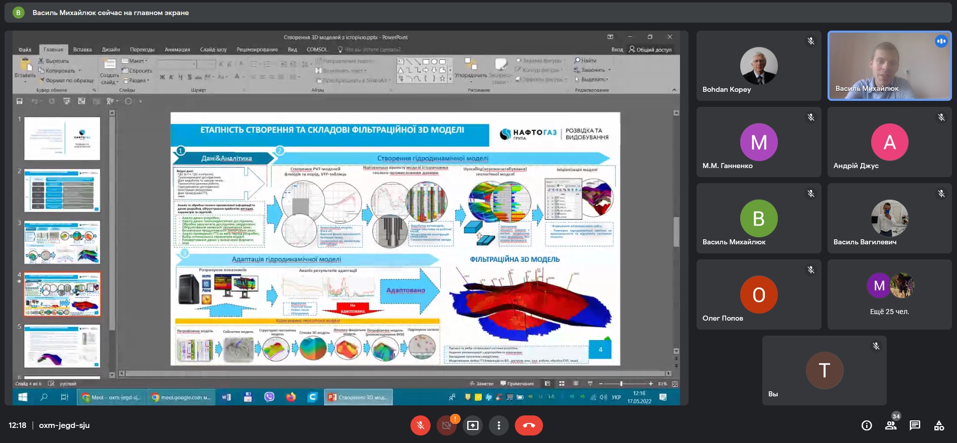This screenshot has height=443, width=957.
Task: Expand the 'Ещё 25 чел.' participants tile
Action: pyautogui.click(x=889, y=294)
